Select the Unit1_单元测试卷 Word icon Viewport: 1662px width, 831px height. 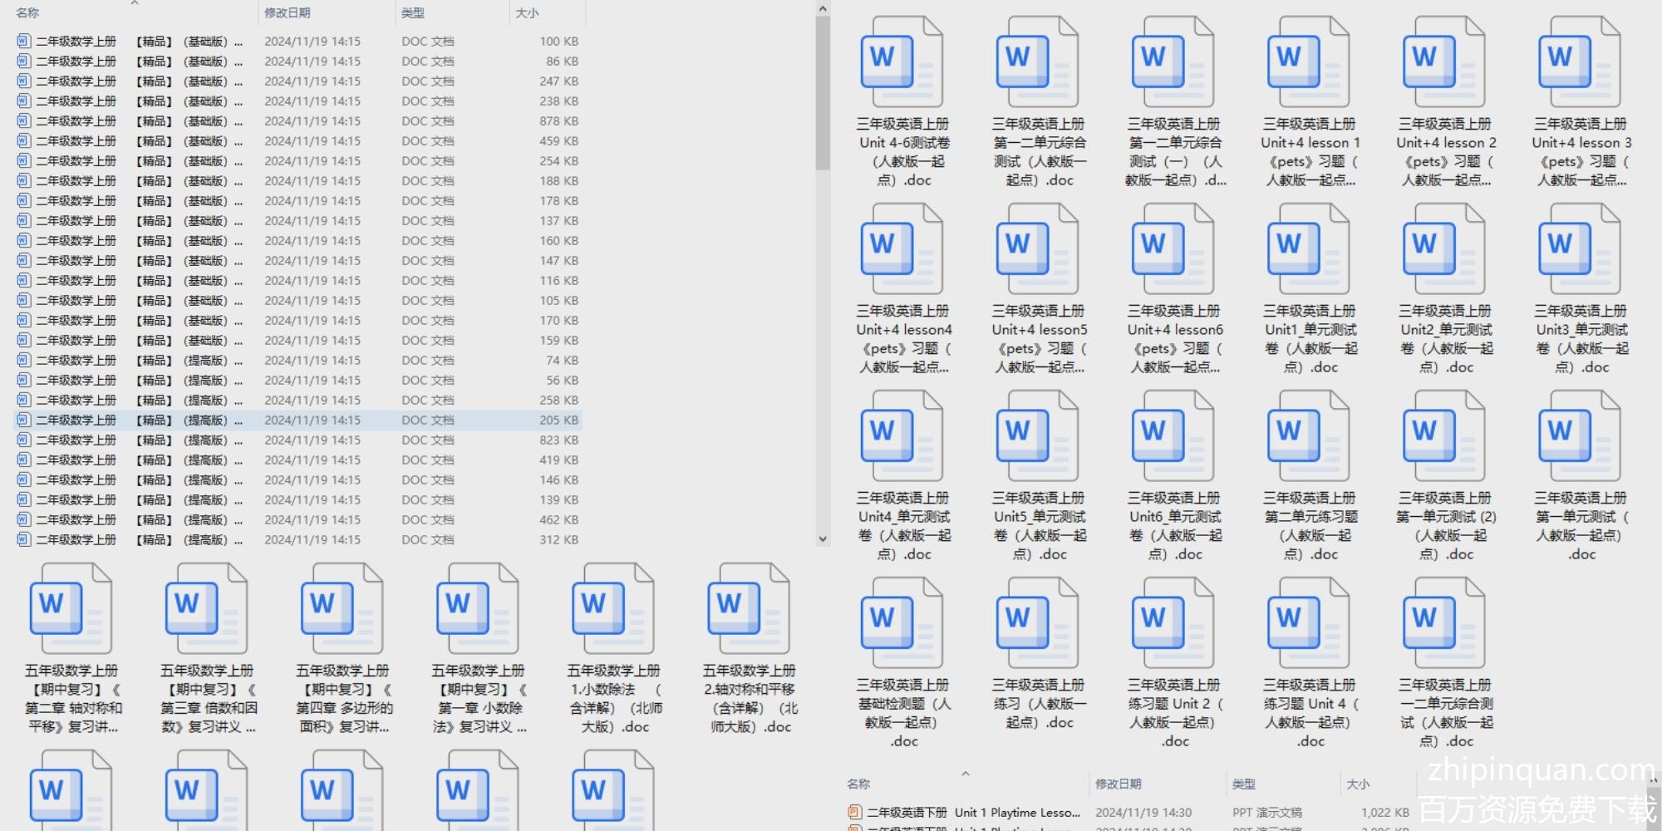1309,249
